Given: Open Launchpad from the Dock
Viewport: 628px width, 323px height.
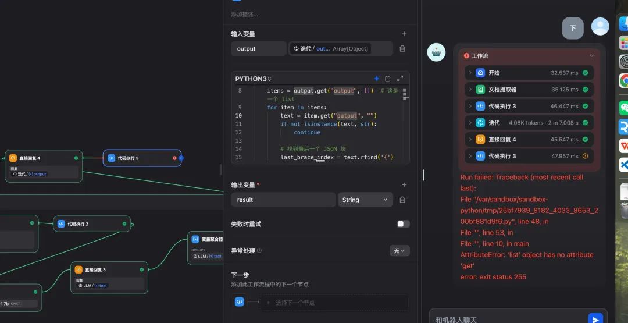Looking at the screenshot, I should click(623, 42).
